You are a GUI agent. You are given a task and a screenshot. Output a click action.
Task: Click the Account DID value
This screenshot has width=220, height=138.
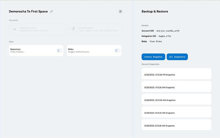click(x=168, y=31)
